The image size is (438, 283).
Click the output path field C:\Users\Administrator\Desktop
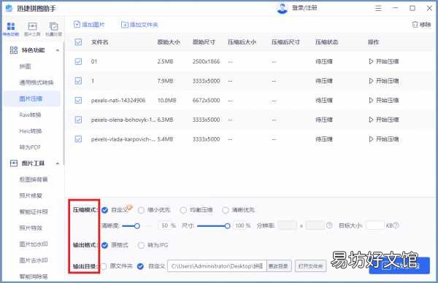(217, 266)
